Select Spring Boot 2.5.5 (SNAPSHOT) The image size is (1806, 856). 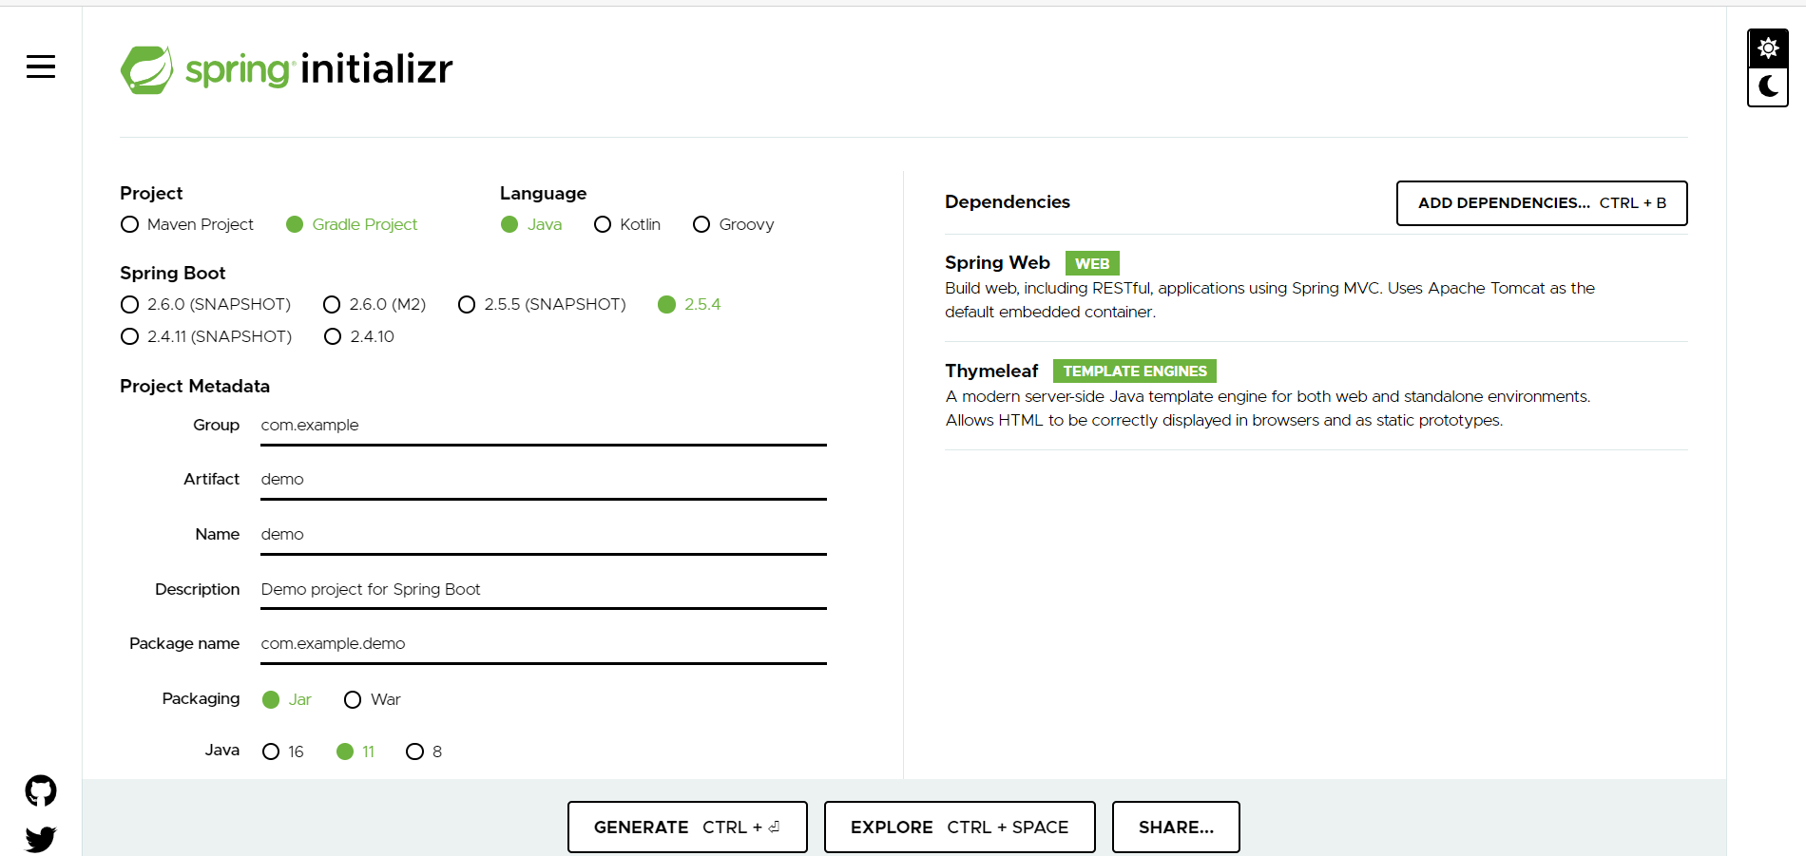(542, 304)
